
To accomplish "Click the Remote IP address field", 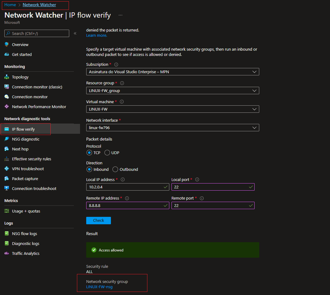I will pos(128,205).
